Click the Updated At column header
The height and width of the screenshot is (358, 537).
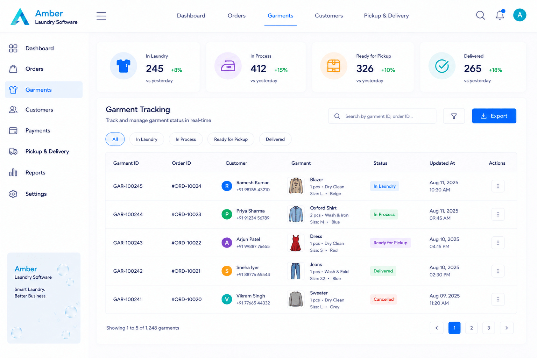point(442,163)
